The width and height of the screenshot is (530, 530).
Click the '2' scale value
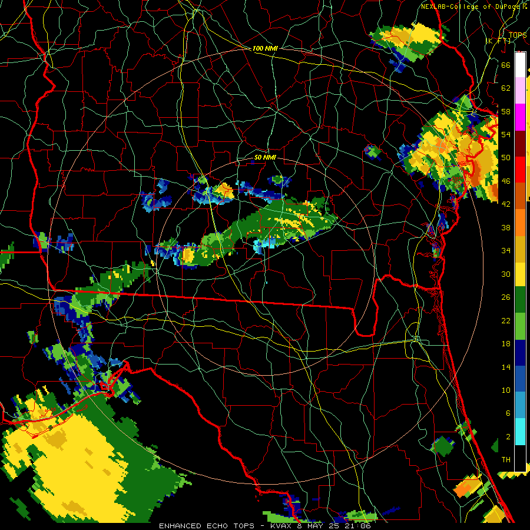point(508,437)
